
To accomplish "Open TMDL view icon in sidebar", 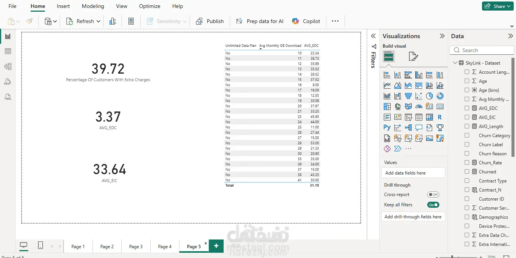I will [8, 97].
